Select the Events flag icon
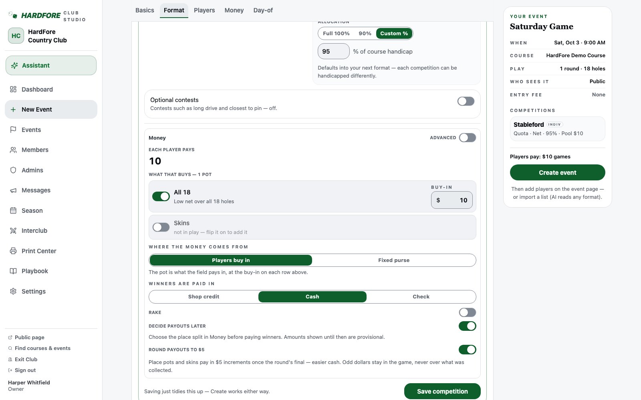 point(13,130)
